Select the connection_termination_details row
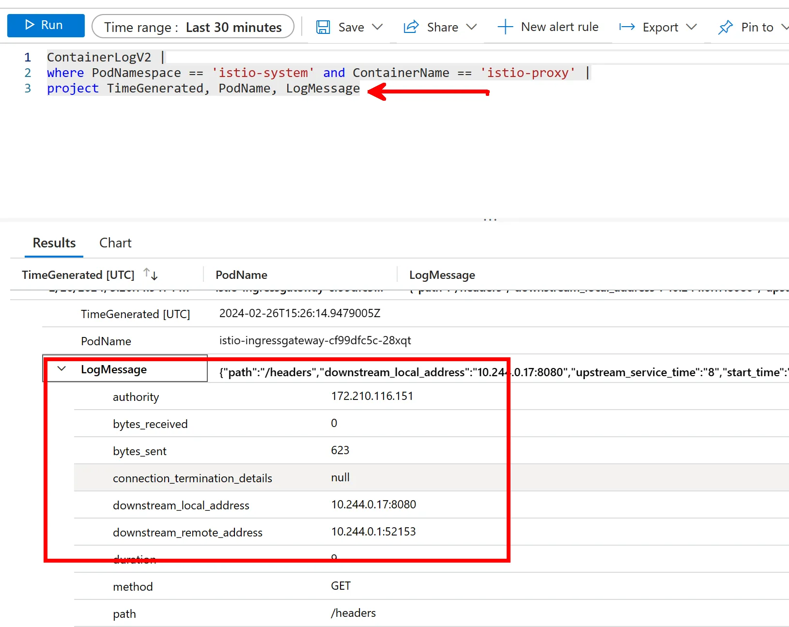This screenshot has height=627, width=789. 192,478
